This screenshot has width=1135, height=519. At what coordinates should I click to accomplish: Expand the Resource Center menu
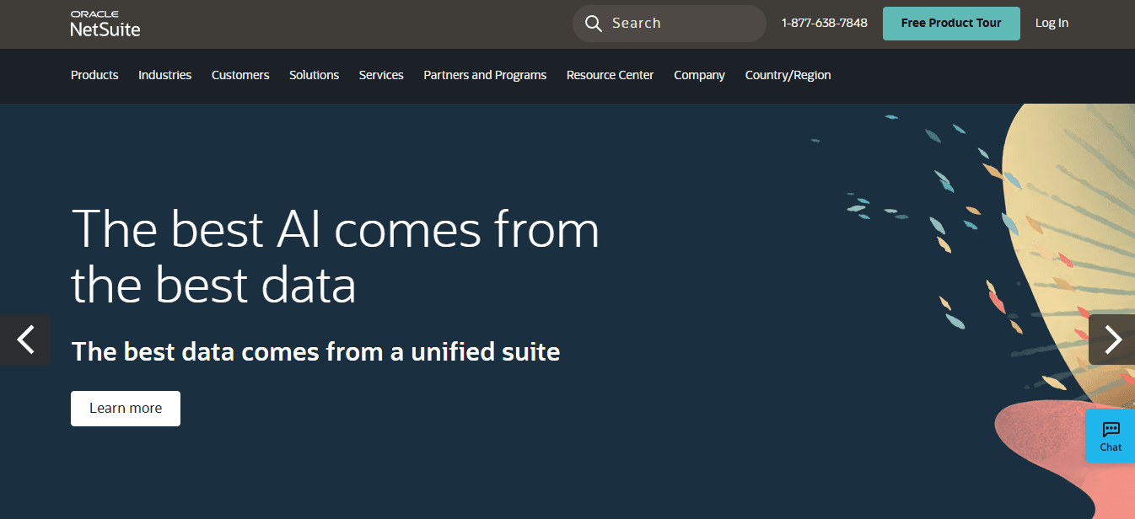610,75
